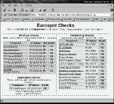Screen dimensions: 114x104
Task: Open the Window menu
Action: (28, 5)
